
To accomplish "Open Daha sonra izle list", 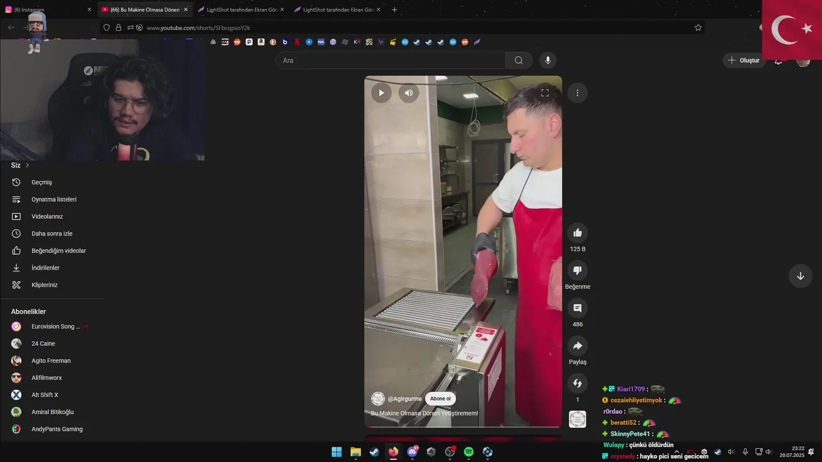I will click(51, 234).
